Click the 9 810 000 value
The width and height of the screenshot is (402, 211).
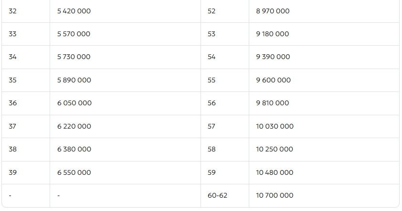click(x=273, y=103)
